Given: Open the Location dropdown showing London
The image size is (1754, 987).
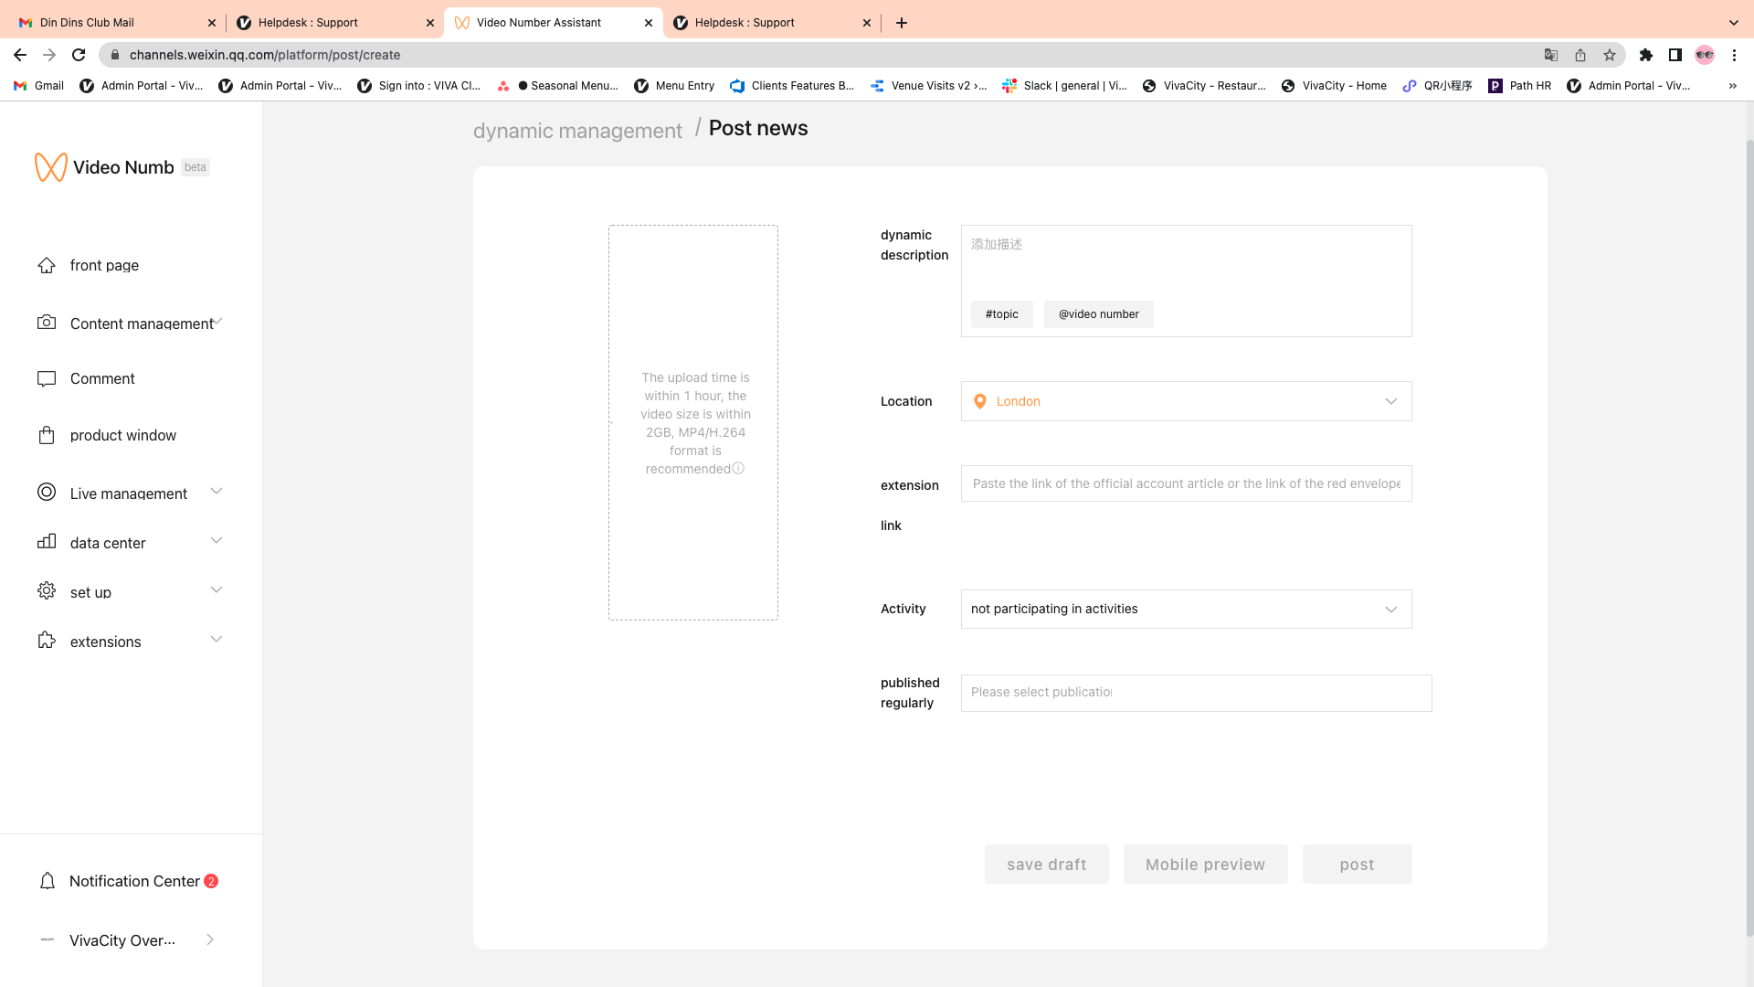Looking at the screenshot, I should click(1186, 401).
